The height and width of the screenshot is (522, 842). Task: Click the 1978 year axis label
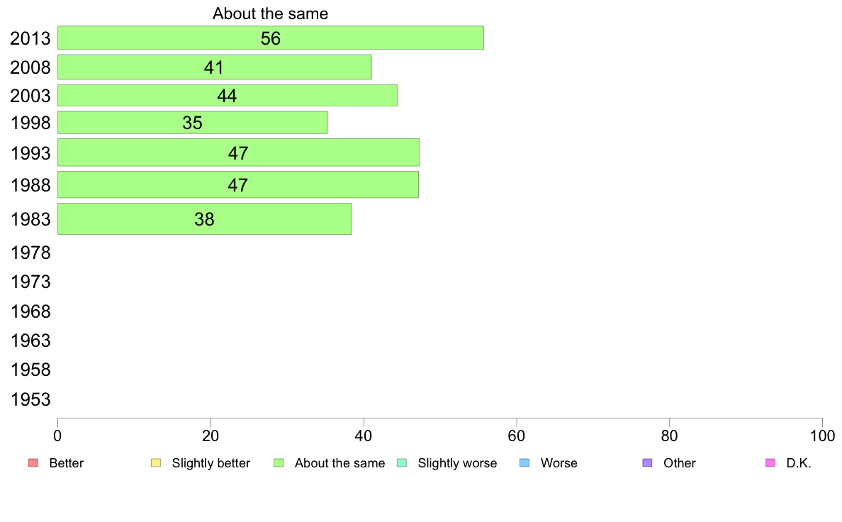(30, 252)
